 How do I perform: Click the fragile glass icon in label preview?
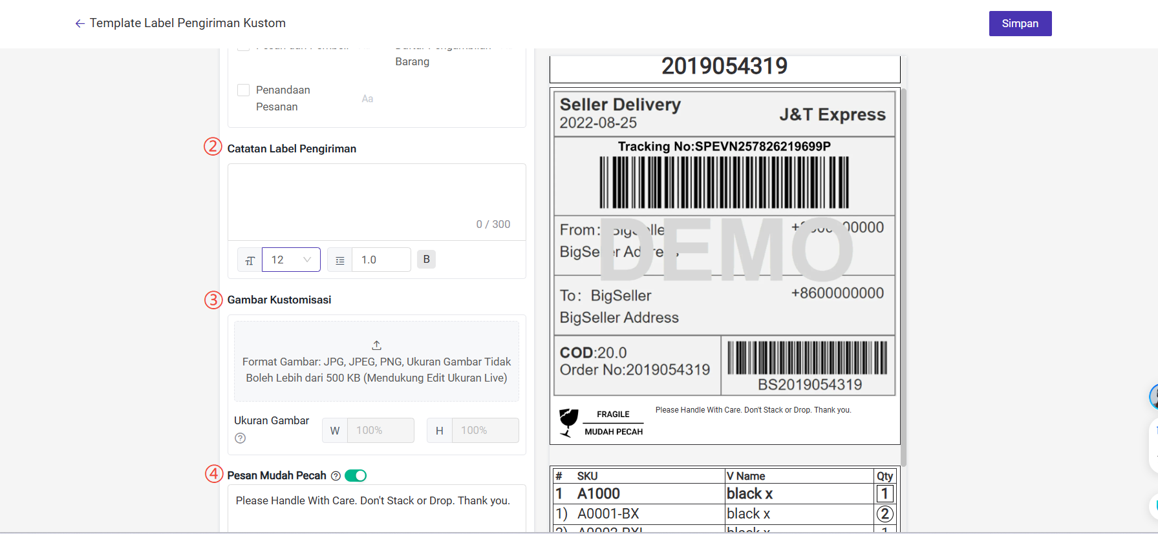568,422
